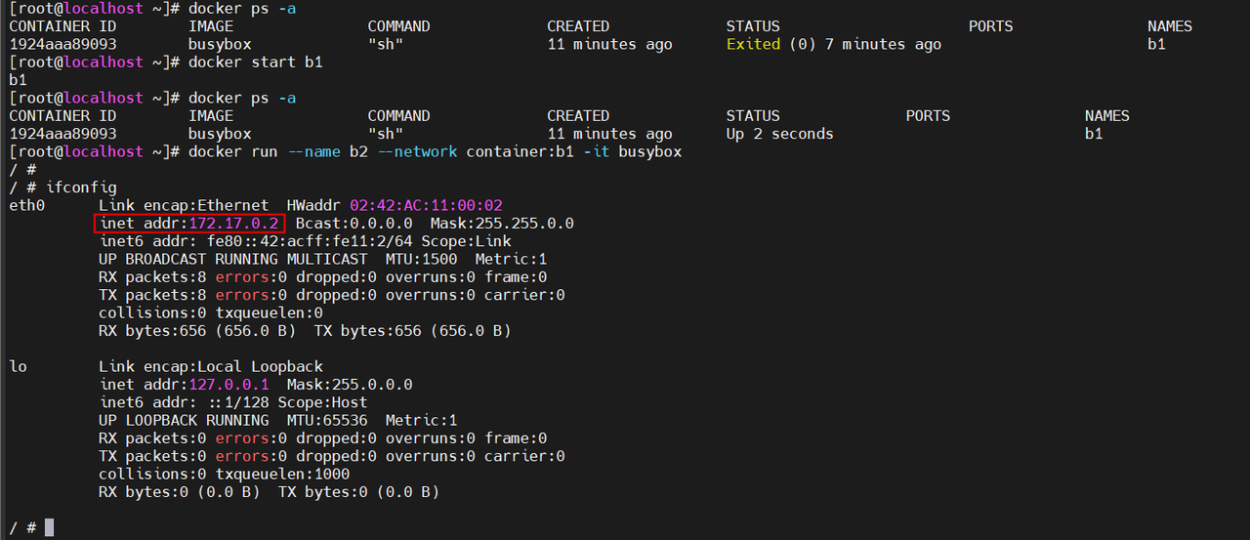1250x540 pixels.
Task: Click the 'docker start b1' command
Action: tap(255, 62)
